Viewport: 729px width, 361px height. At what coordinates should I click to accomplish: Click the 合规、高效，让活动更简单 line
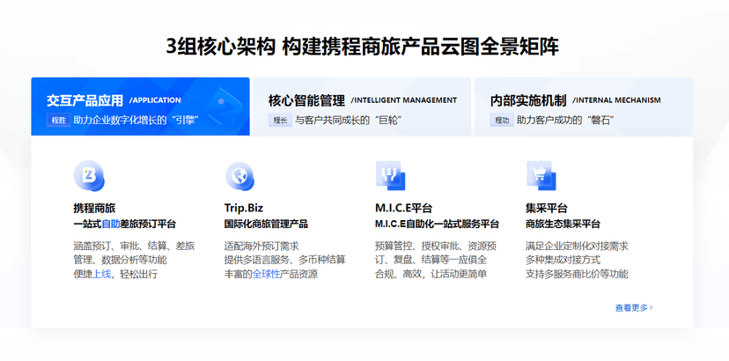point(431,274)
